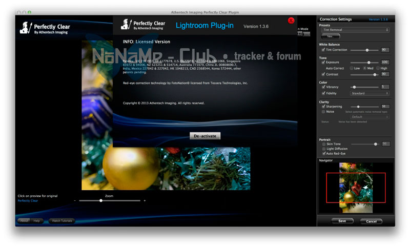This screenshot has width=410, height=247.
Task: Click the Navigator thumbnail image
Action: [x=356, y=188]
